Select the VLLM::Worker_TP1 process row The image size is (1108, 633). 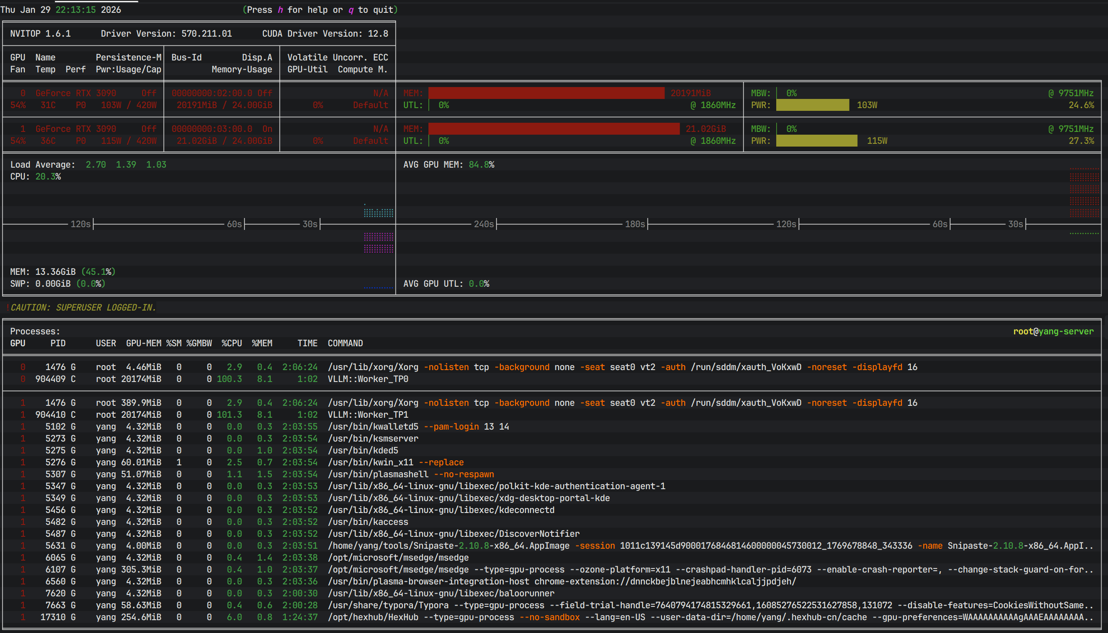368,415
